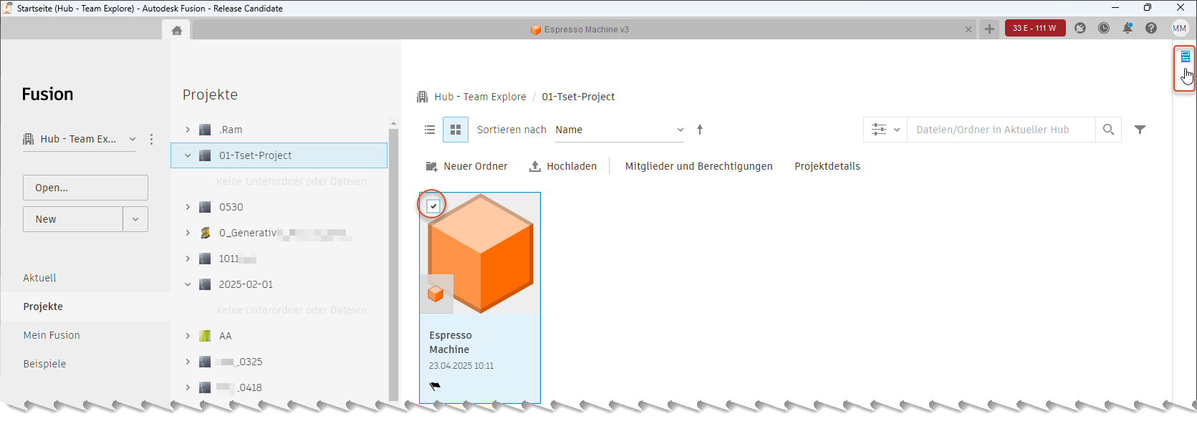Expand the 1011 project chevron

pos(188,259)
